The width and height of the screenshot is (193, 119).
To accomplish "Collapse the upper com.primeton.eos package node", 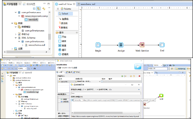I will click(16, 12).
